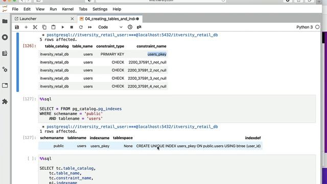
Task: Click users_pkey in the indexname column
Action: pyautogui.click(x=100, y=146)
